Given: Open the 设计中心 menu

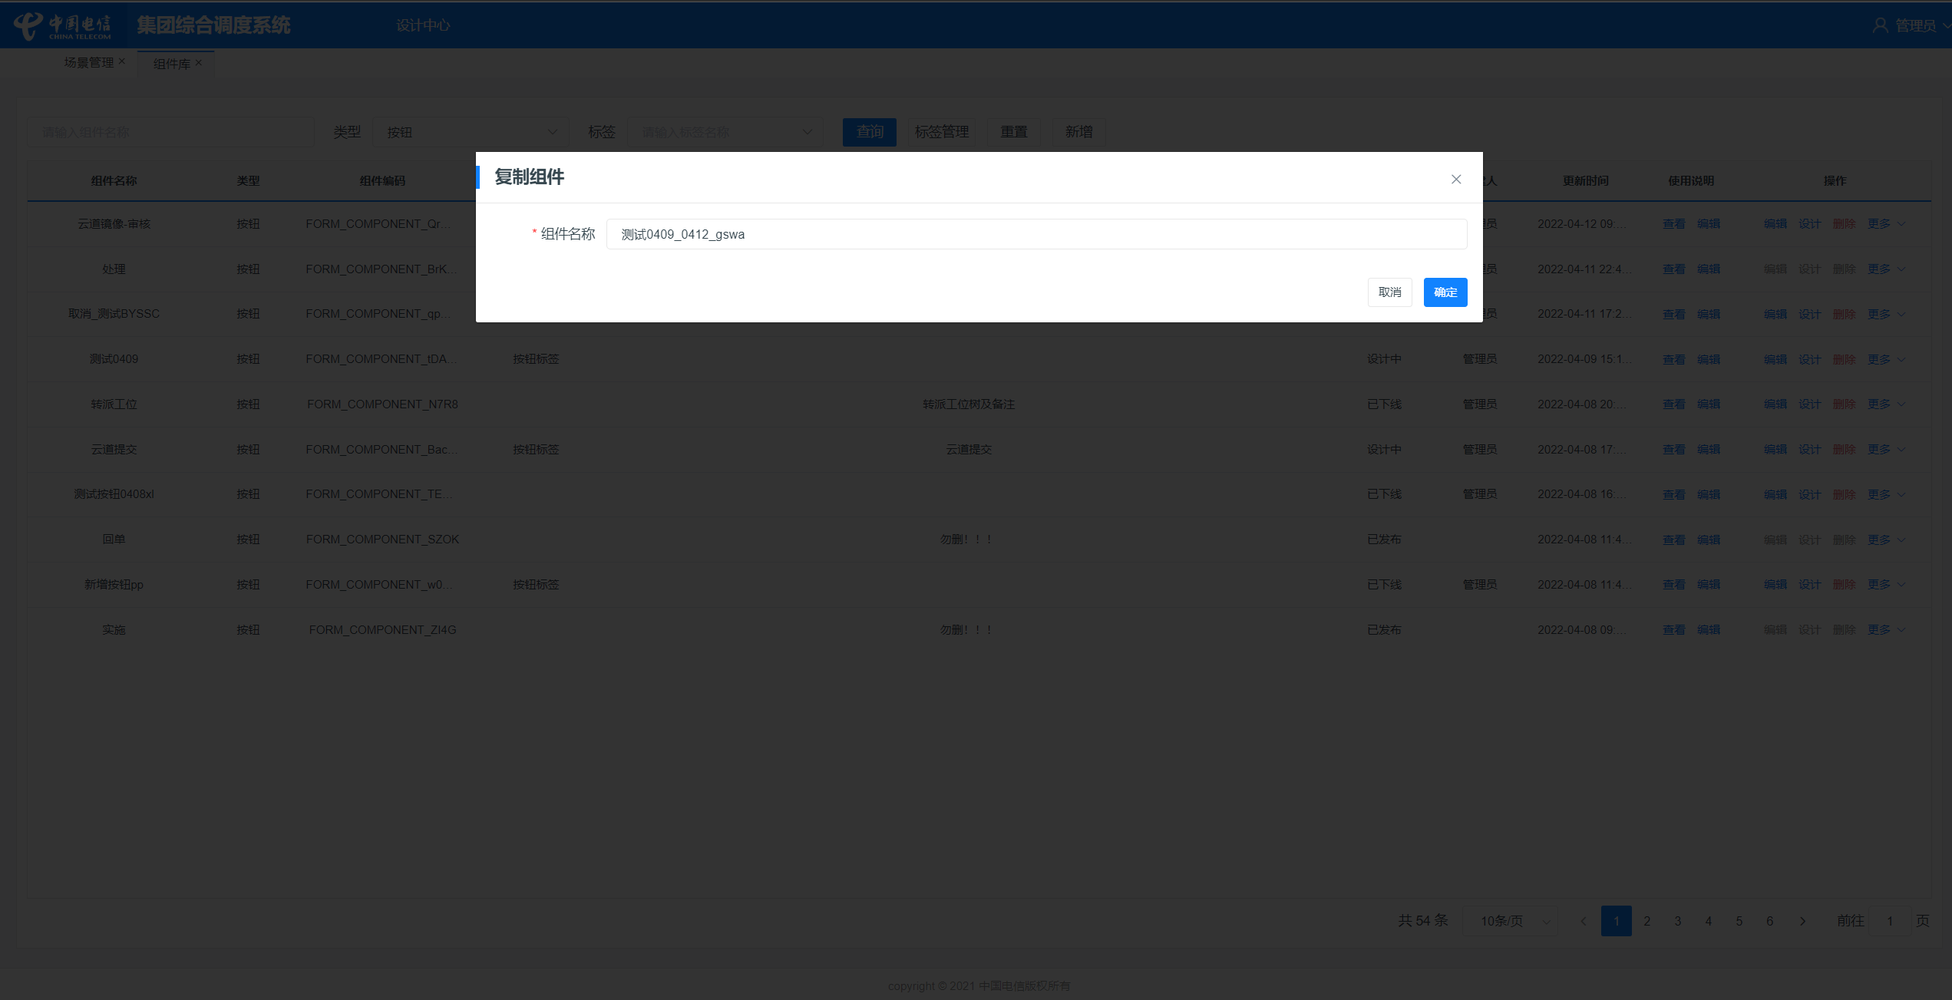Looking at the screenshot, I should pyautogui.click(x=423, y=25).
